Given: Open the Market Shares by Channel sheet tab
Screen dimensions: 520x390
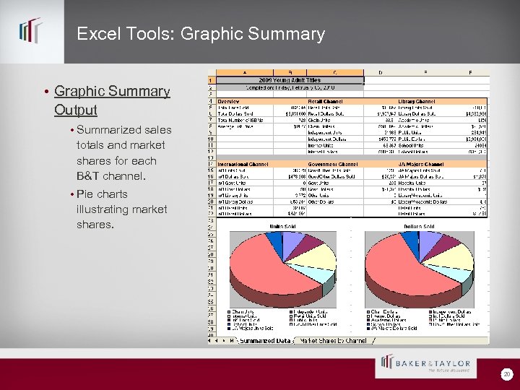Looking at the screenshot, I should pos(333,341).
